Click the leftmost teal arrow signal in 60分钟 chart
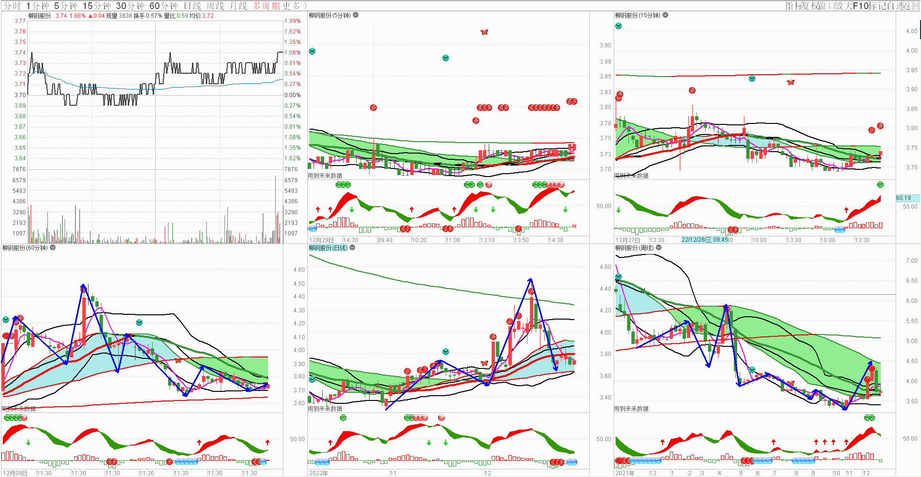This screenshot has height=477, width=921. click(x=6, y=320)
